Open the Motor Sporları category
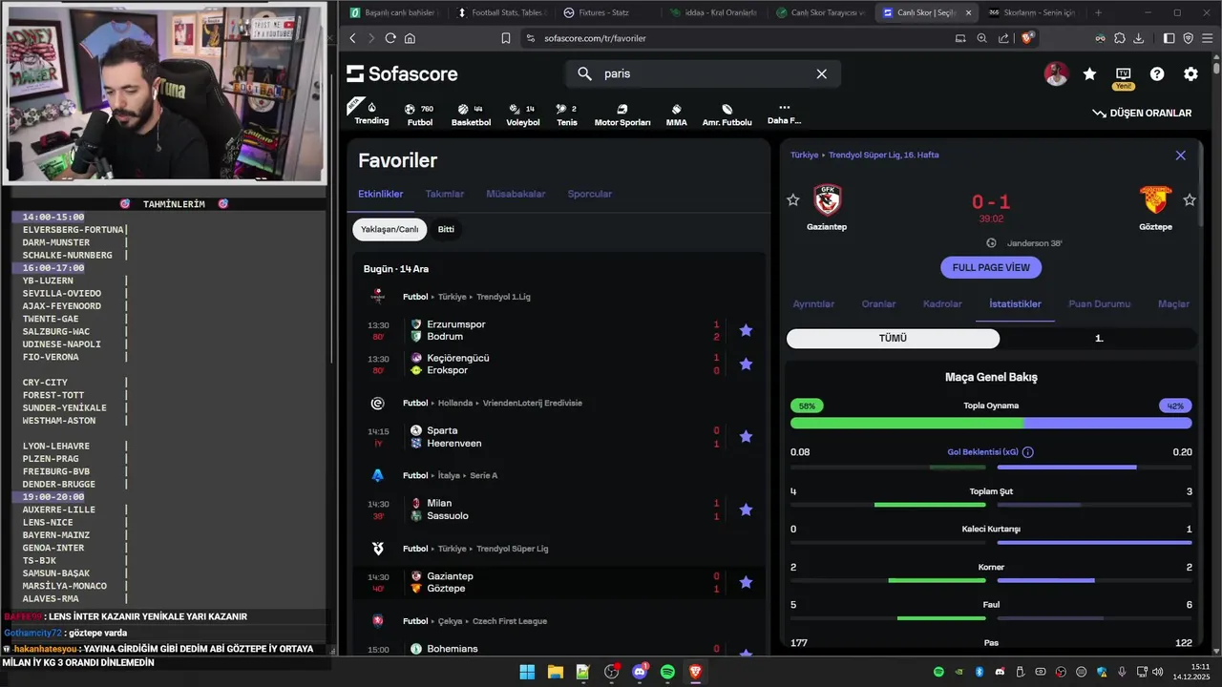The width and height of the screenshot is (1222, 687). (x=622, y=115)
